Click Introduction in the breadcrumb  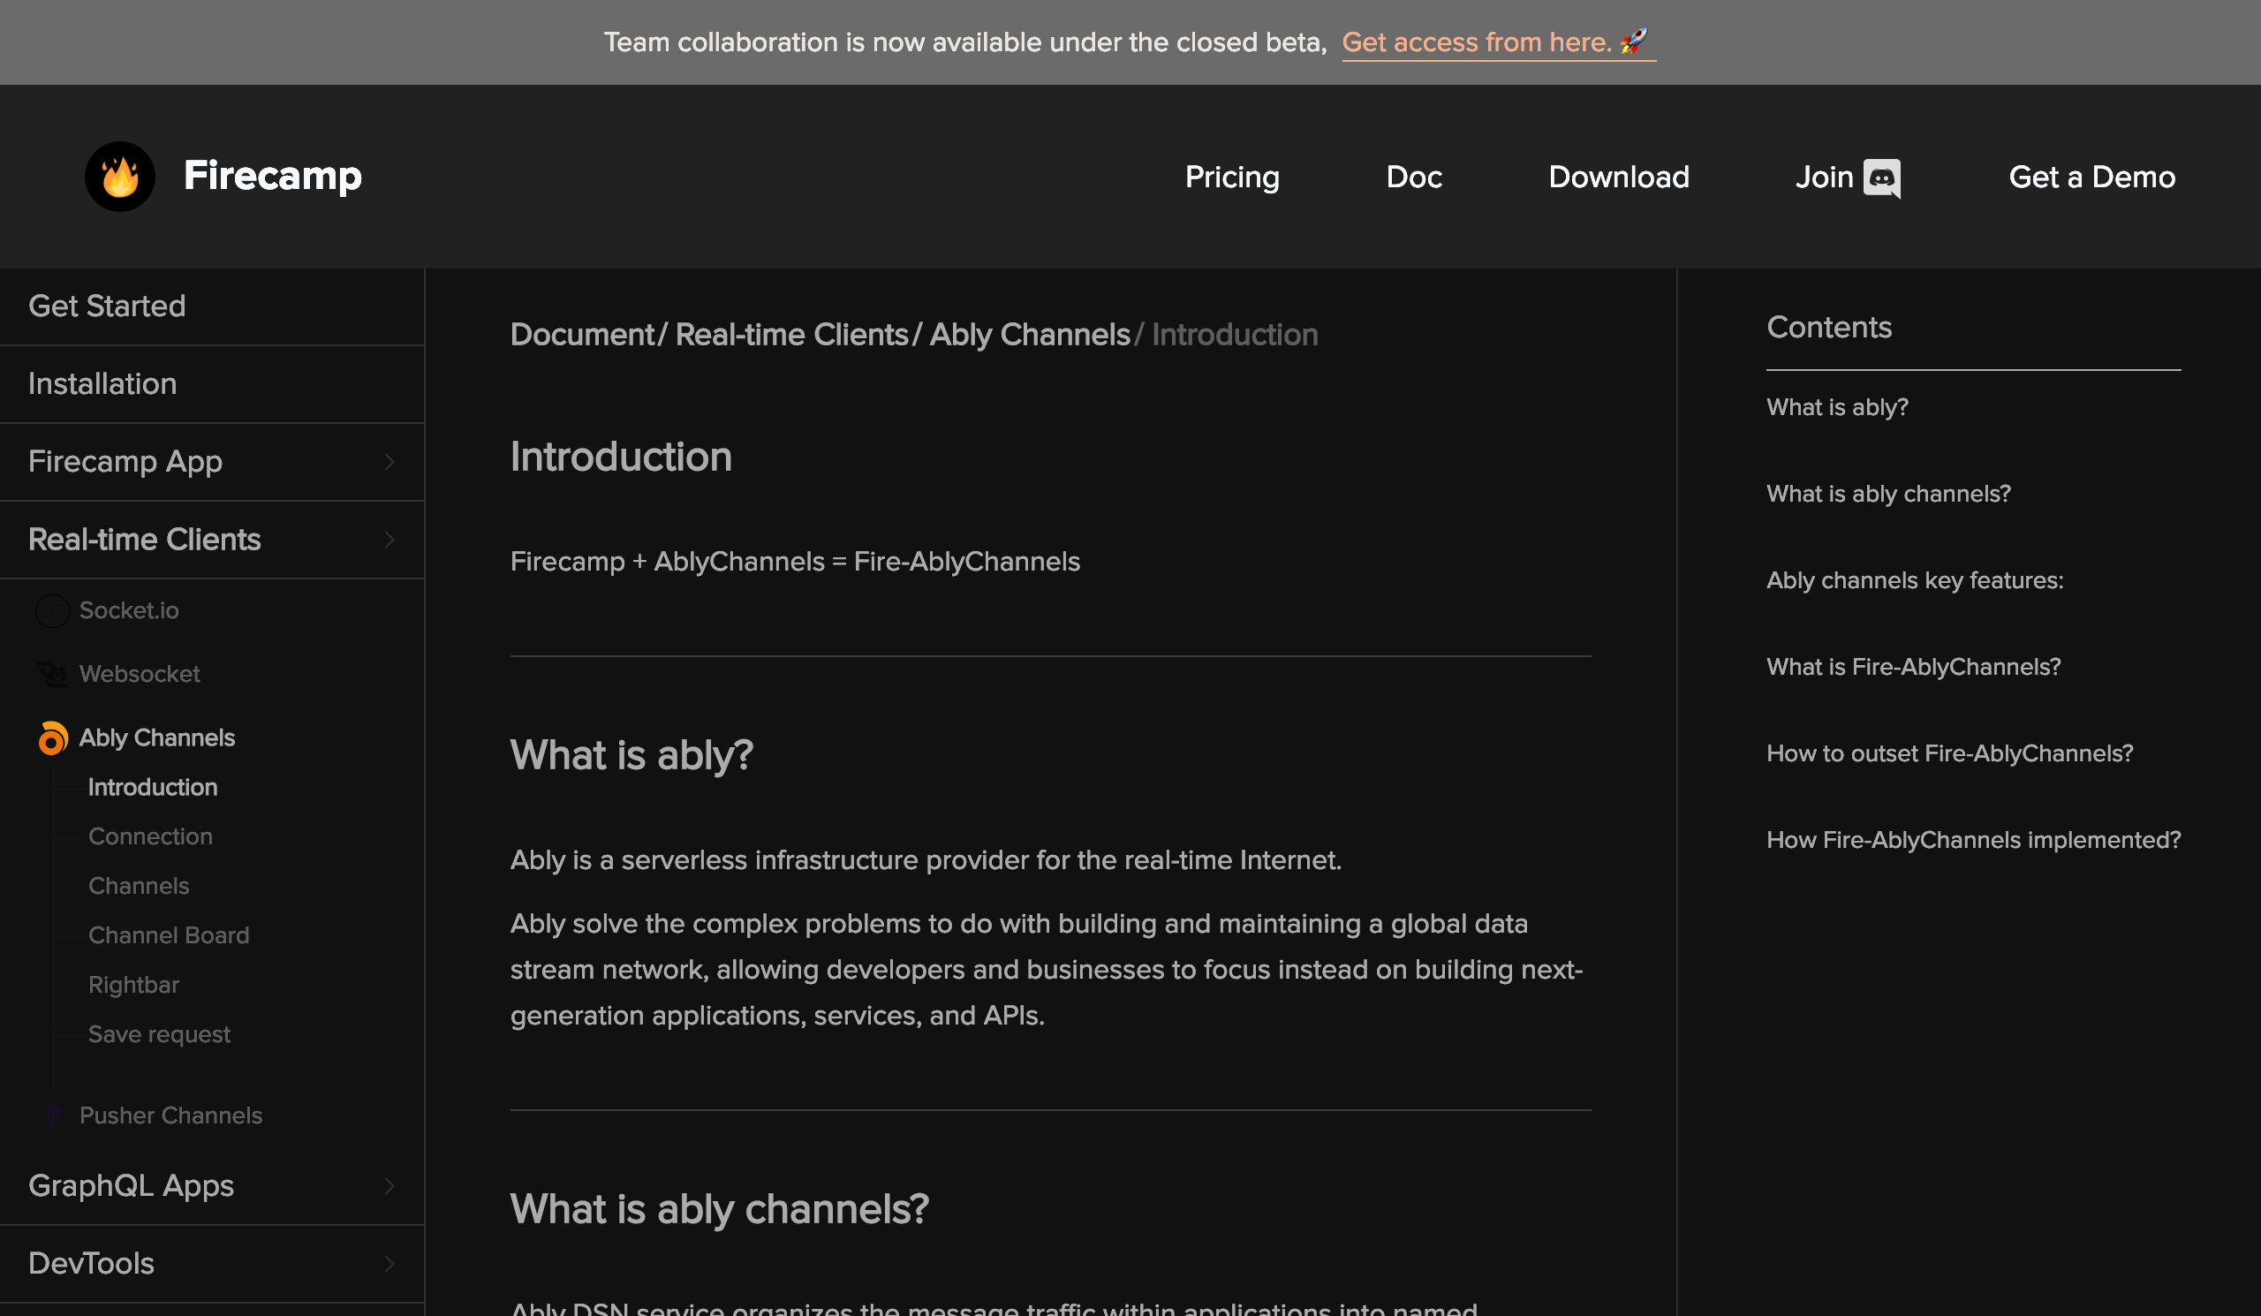click(1235, 335)
